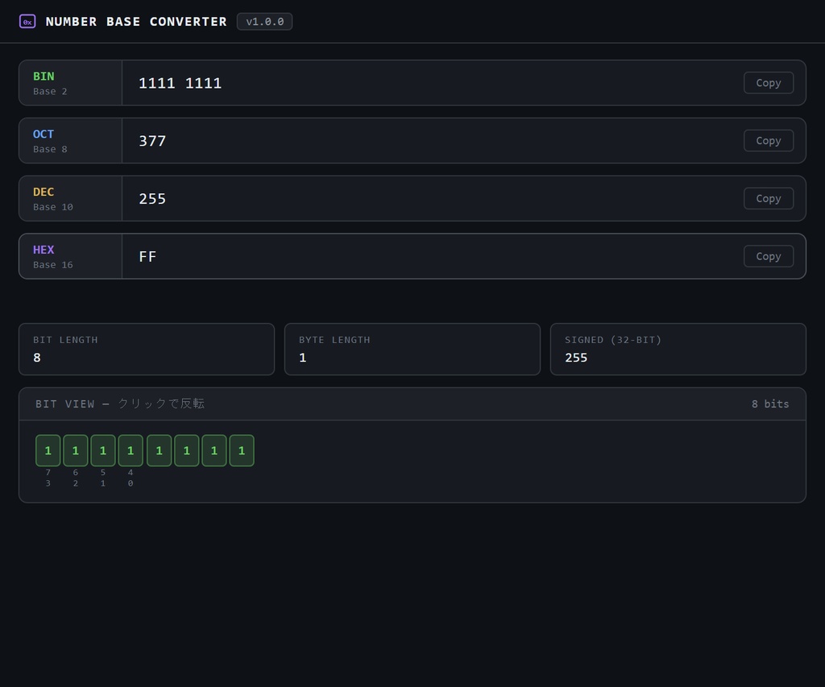Focus the OCT input showing 377
825x687 pixels.
coord(429,140)
